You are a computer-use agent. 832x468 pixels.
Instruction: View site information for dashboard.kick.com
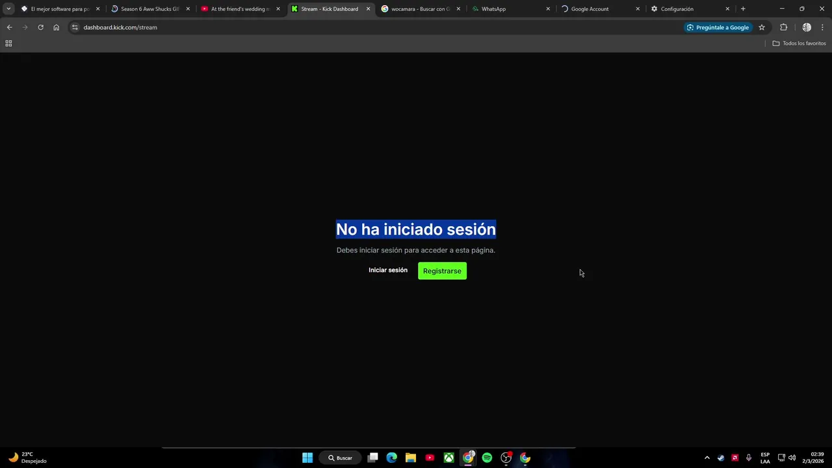pos(75,27)
